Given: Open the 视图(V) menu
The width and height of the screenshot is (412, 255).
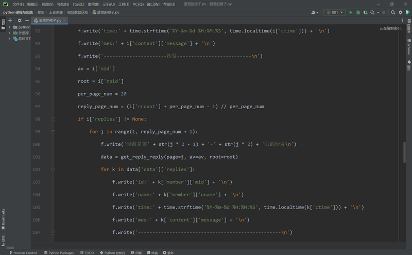Looking at the screenshot, I should (x=47, y=4).
